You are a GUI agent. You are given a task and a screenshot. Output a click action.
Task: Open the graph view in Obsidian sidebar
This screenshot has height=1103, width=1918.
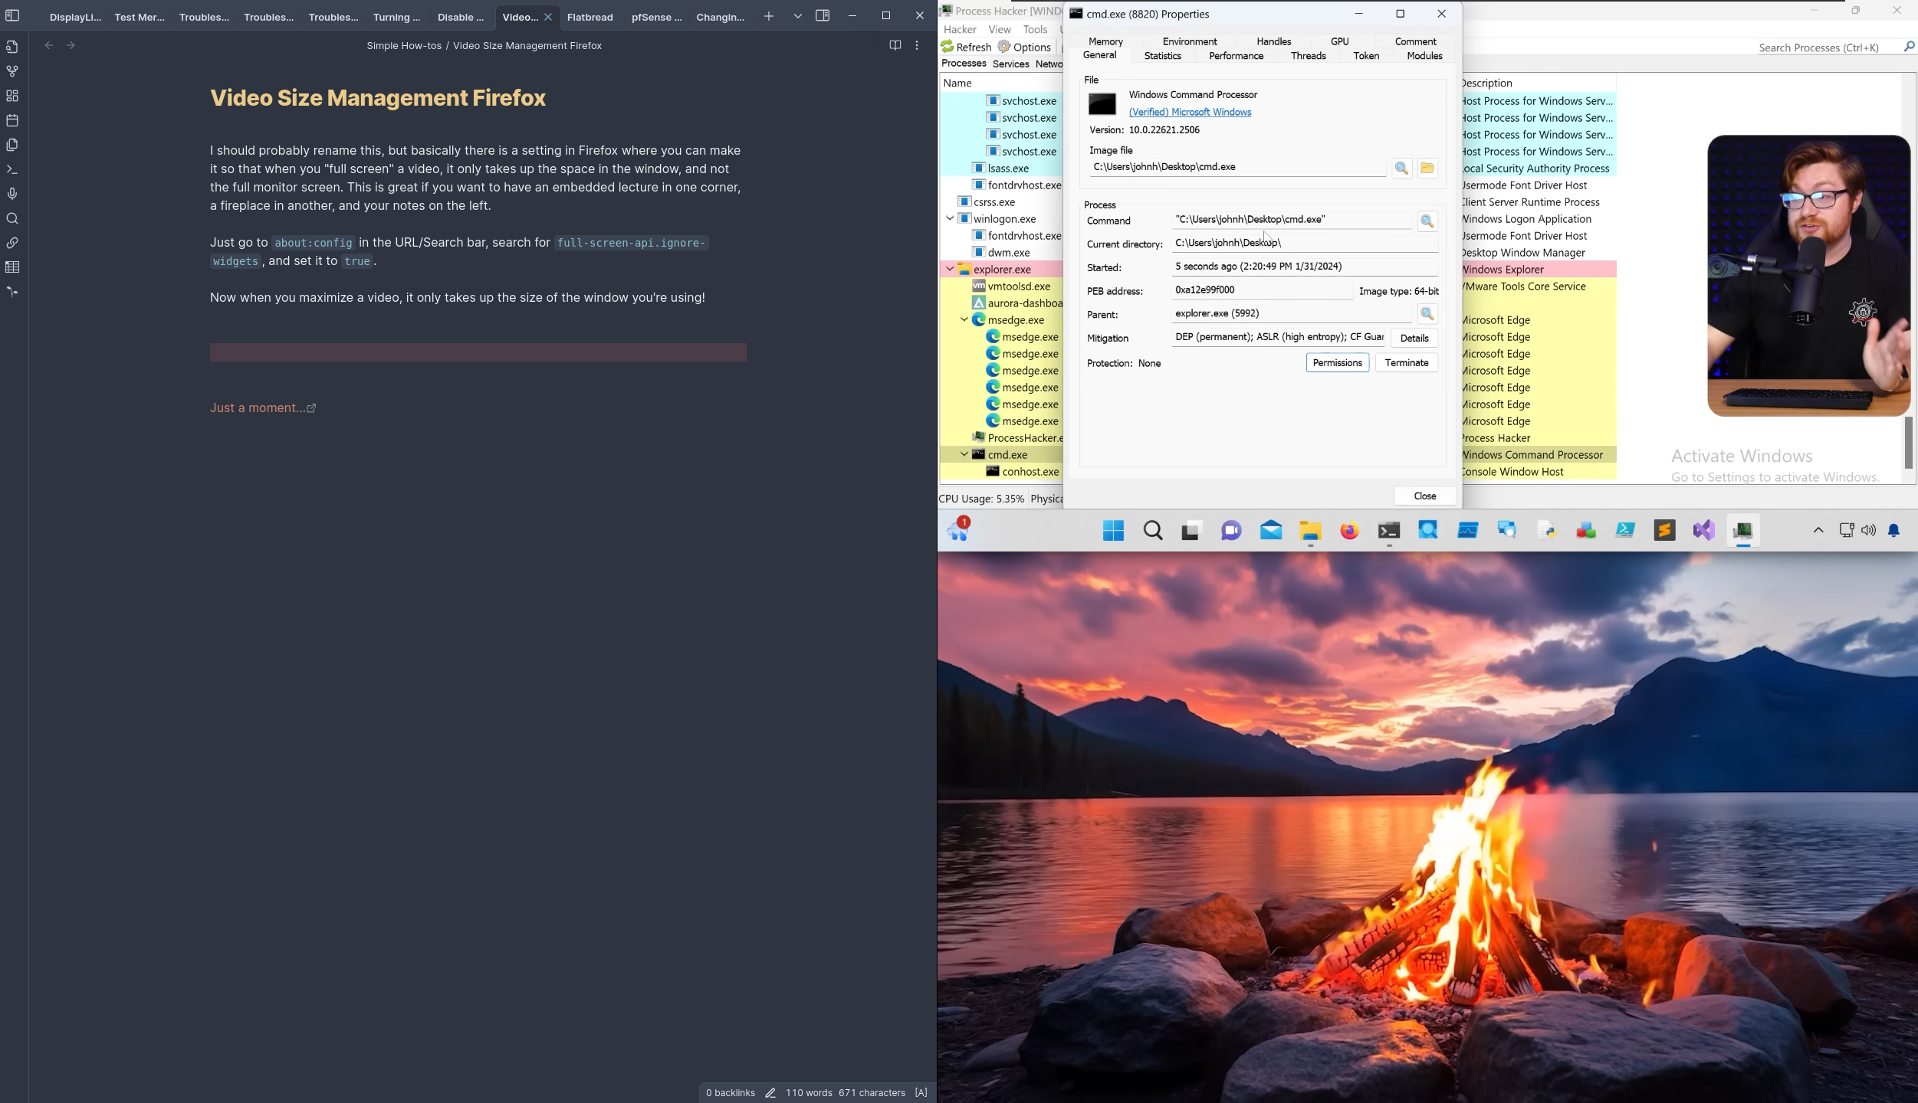click(12, 70)
